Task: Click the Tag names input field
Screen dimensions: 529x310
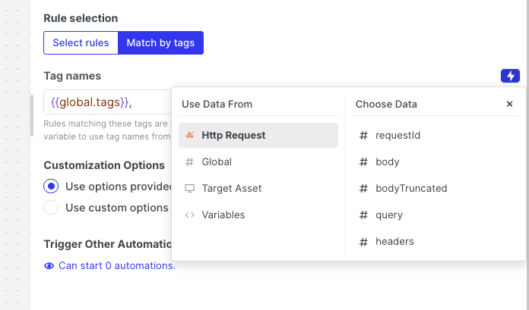Action: [108, 102]
